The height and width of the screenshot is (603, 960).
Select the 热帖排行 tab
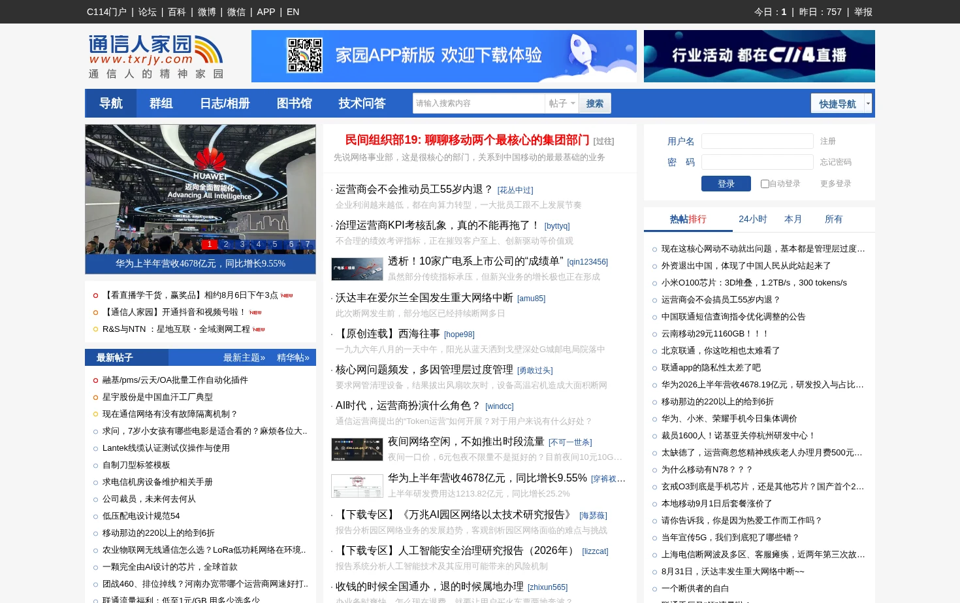(x=688, y=220)
